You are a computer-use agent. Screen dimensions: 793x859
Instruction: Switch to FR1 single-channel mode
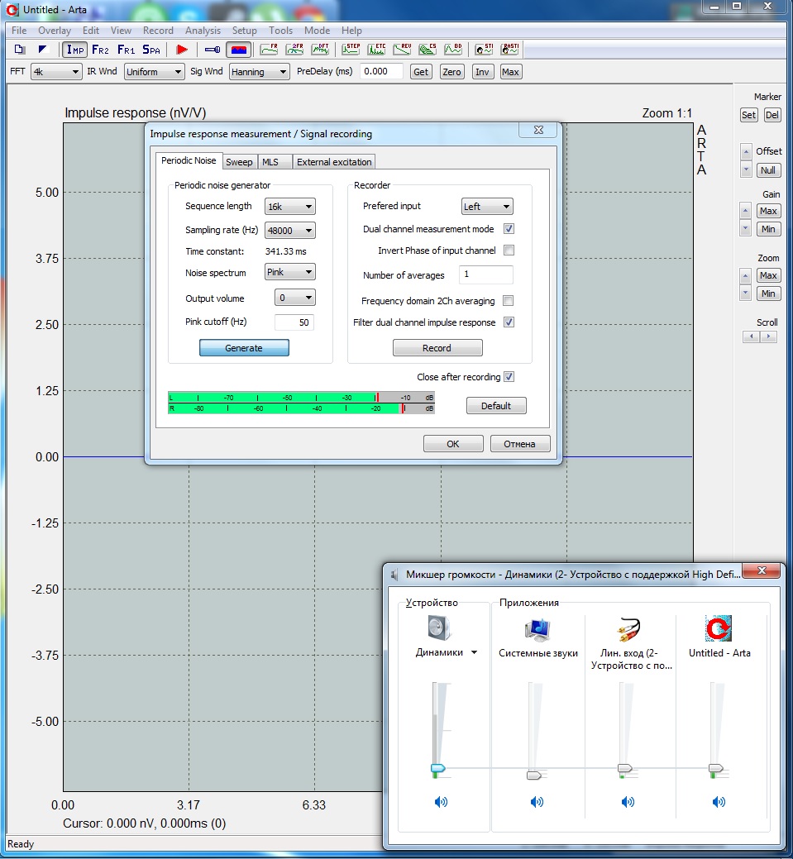pos(126,50)
